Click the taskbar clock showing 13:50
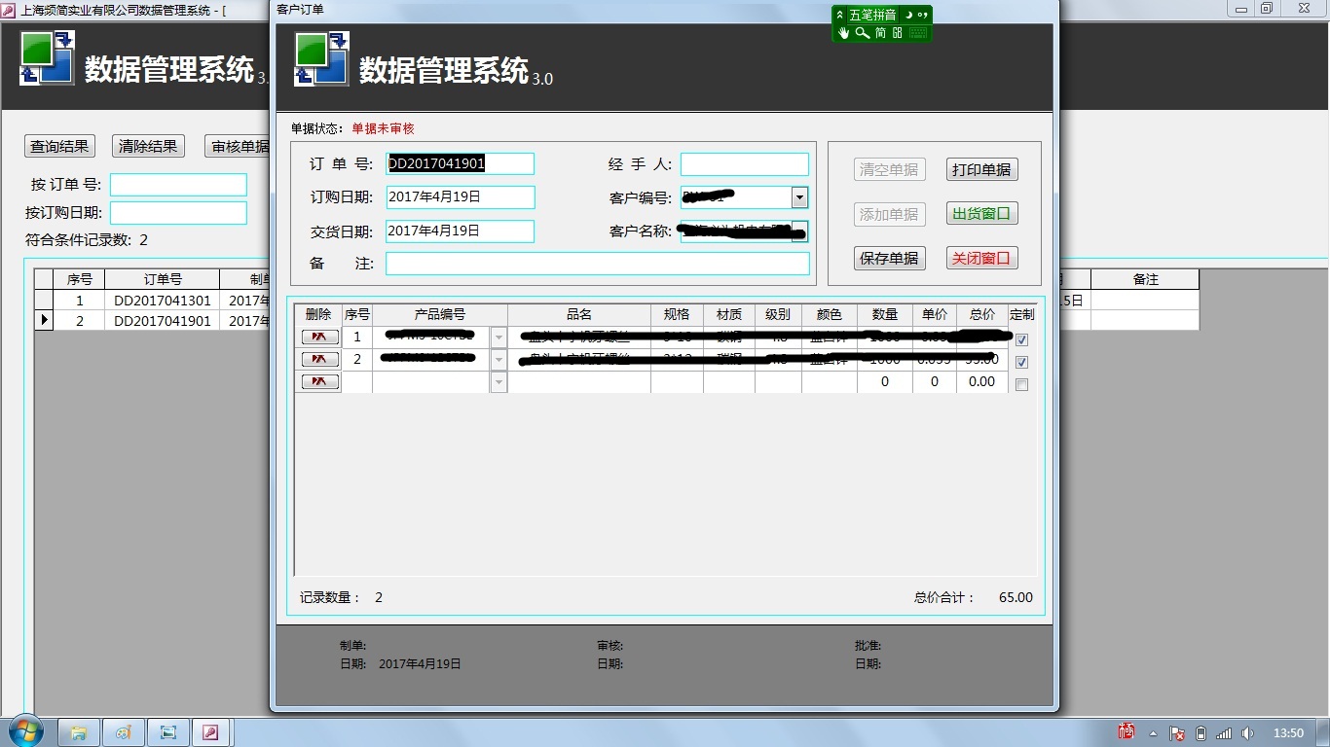 (x=1288, y=732)
